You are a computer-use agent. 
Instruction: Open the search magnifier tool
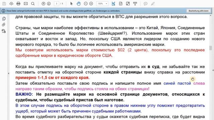click(33, 4)
